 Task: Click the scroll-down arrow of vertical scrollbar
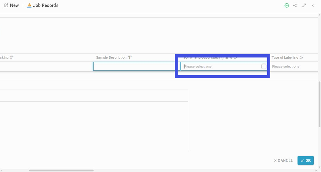[320, 168]
